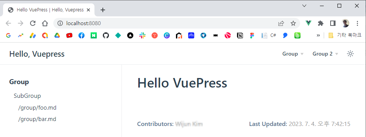Select the SubGroup sidebar item
This screenshot has width=366, height=137.
pos(27,96)
